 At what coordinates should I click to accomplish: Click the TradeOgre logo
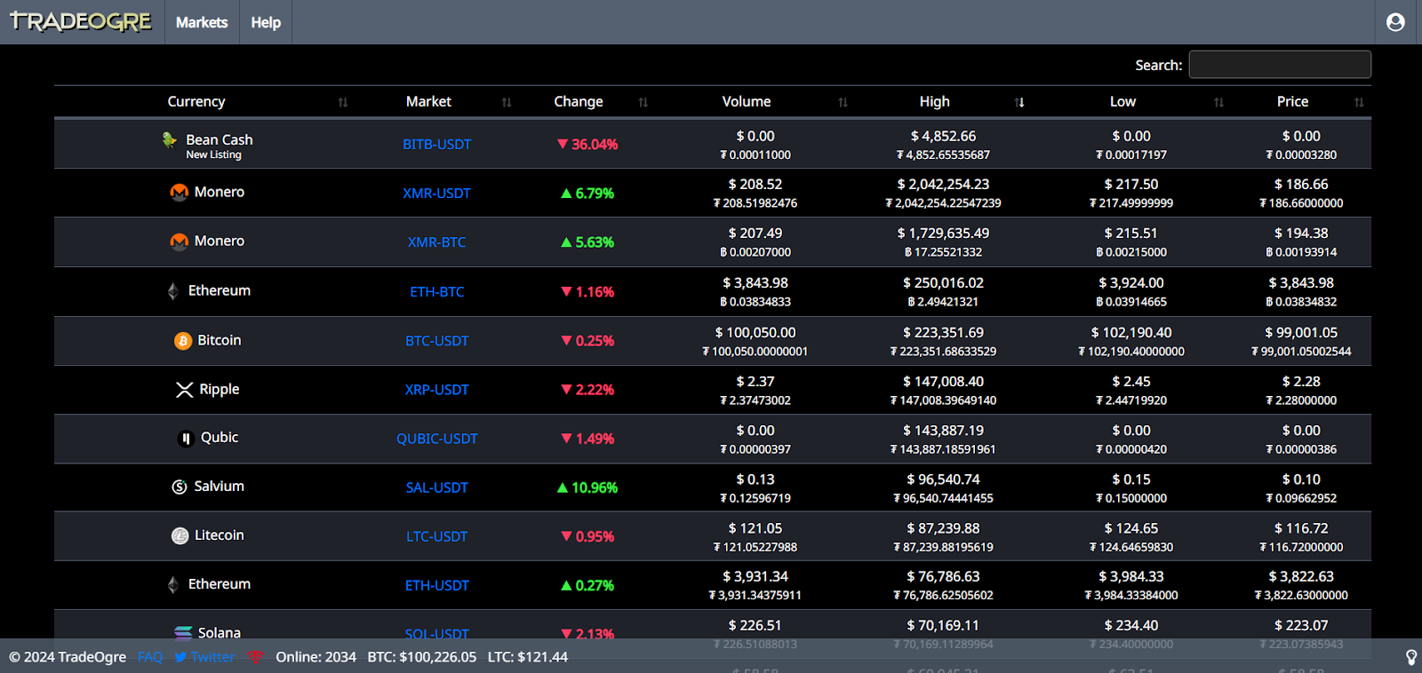81,21
